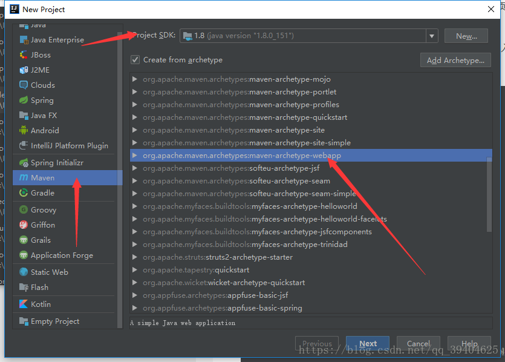
Task: Select myfaces-archetype-trinidad row
Action: pyautogui.click(x=311, y=245)
